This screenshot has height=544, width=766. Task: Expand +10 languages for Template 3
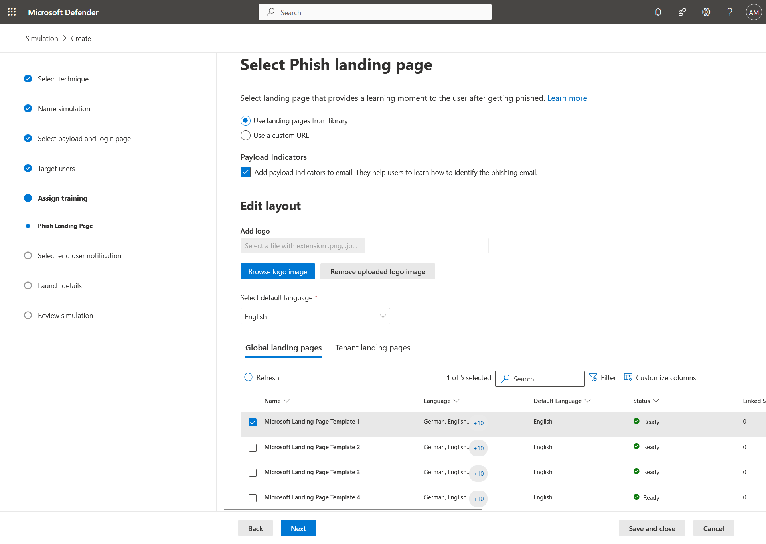coord(478,473)
